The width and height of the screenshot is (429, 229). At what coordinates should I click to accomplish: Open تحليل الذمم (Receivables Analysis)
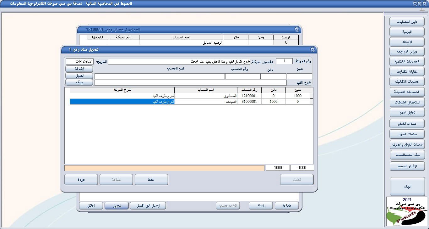(407, 112)
